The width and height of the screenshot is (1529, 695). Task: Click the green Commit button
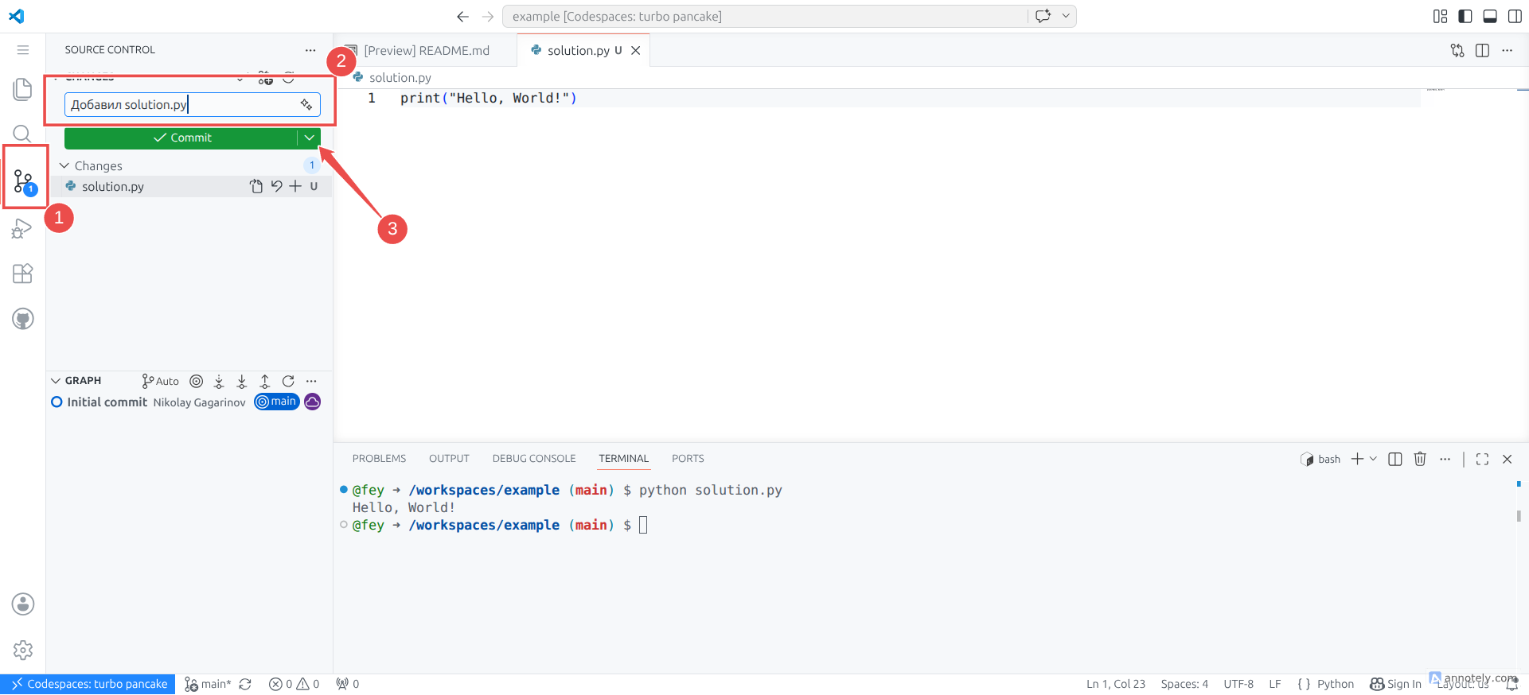point(181,138)
